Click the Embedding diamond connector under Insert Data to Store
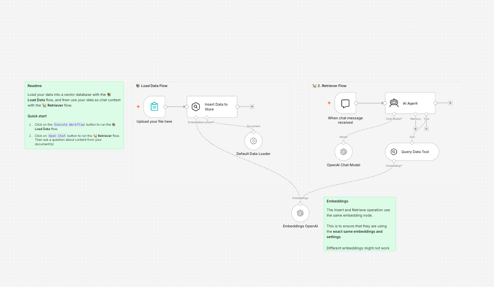Viewport: 494px width, 287px height. point(195,118)
